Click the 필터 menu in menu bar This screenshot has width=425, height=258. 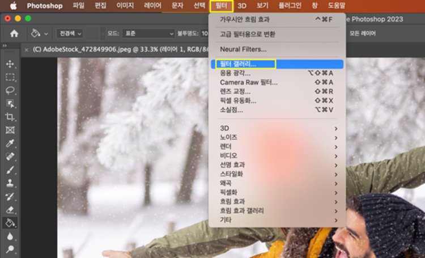[221, 6]
